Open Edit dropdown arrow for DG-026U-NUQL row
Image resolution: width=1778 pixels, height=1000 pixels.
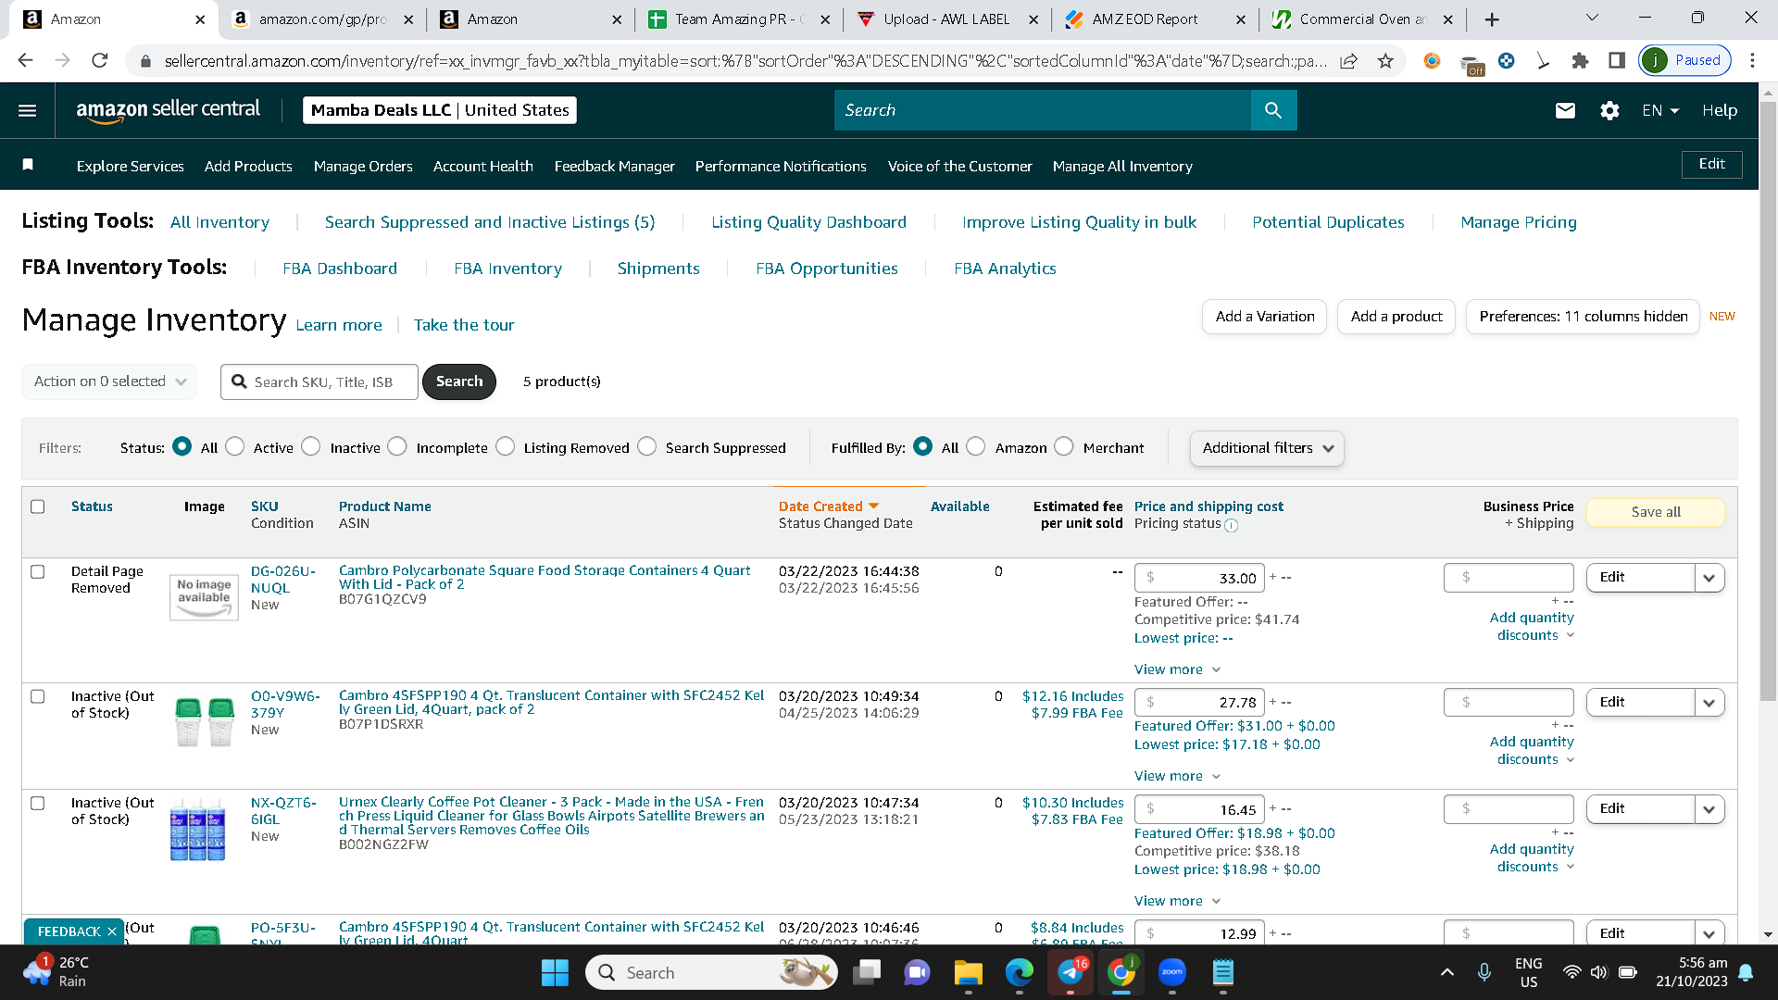[1709, 578]
